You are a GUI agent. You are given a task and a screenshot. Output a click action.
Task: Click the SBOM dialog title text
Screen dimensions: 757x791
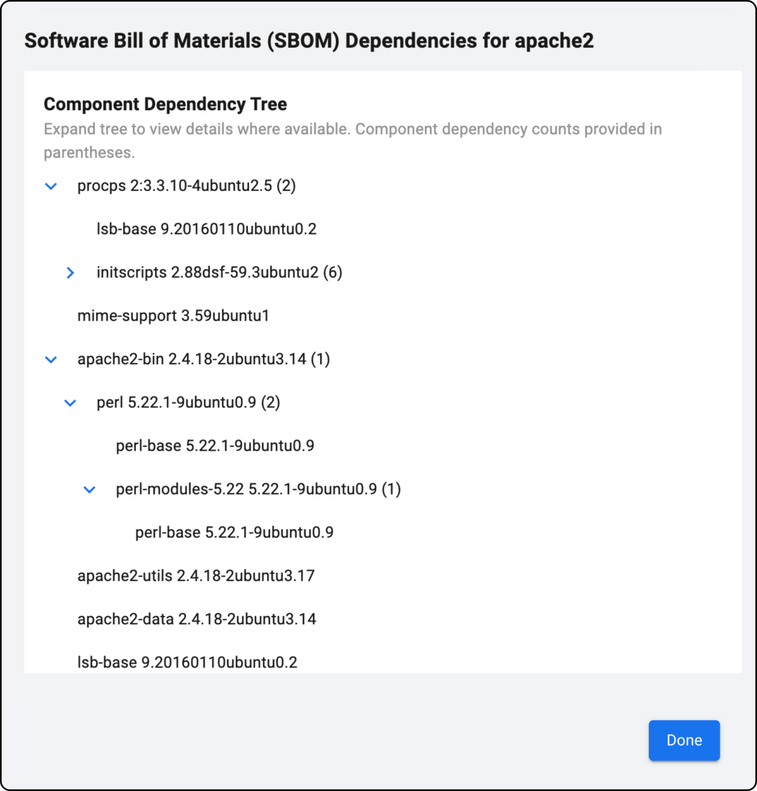309,41
